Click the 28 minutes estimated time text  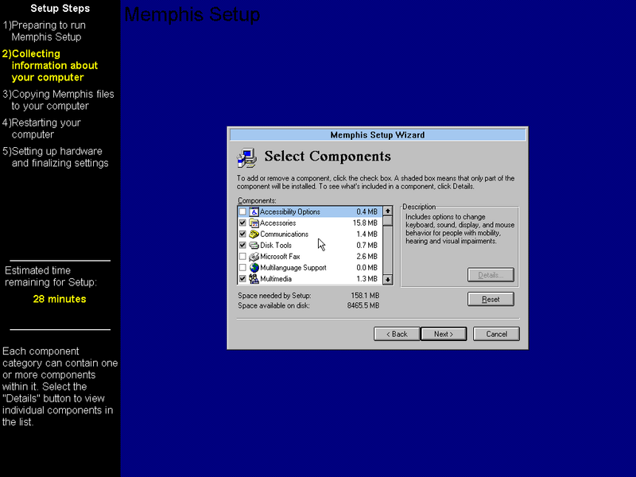click(60, 299)
